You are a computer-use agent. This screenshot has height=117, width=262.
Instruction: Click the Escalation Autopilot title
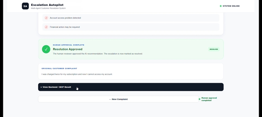point(47,5)
